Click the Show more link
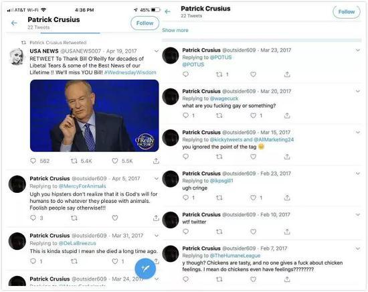 click(x=175, y=30)
